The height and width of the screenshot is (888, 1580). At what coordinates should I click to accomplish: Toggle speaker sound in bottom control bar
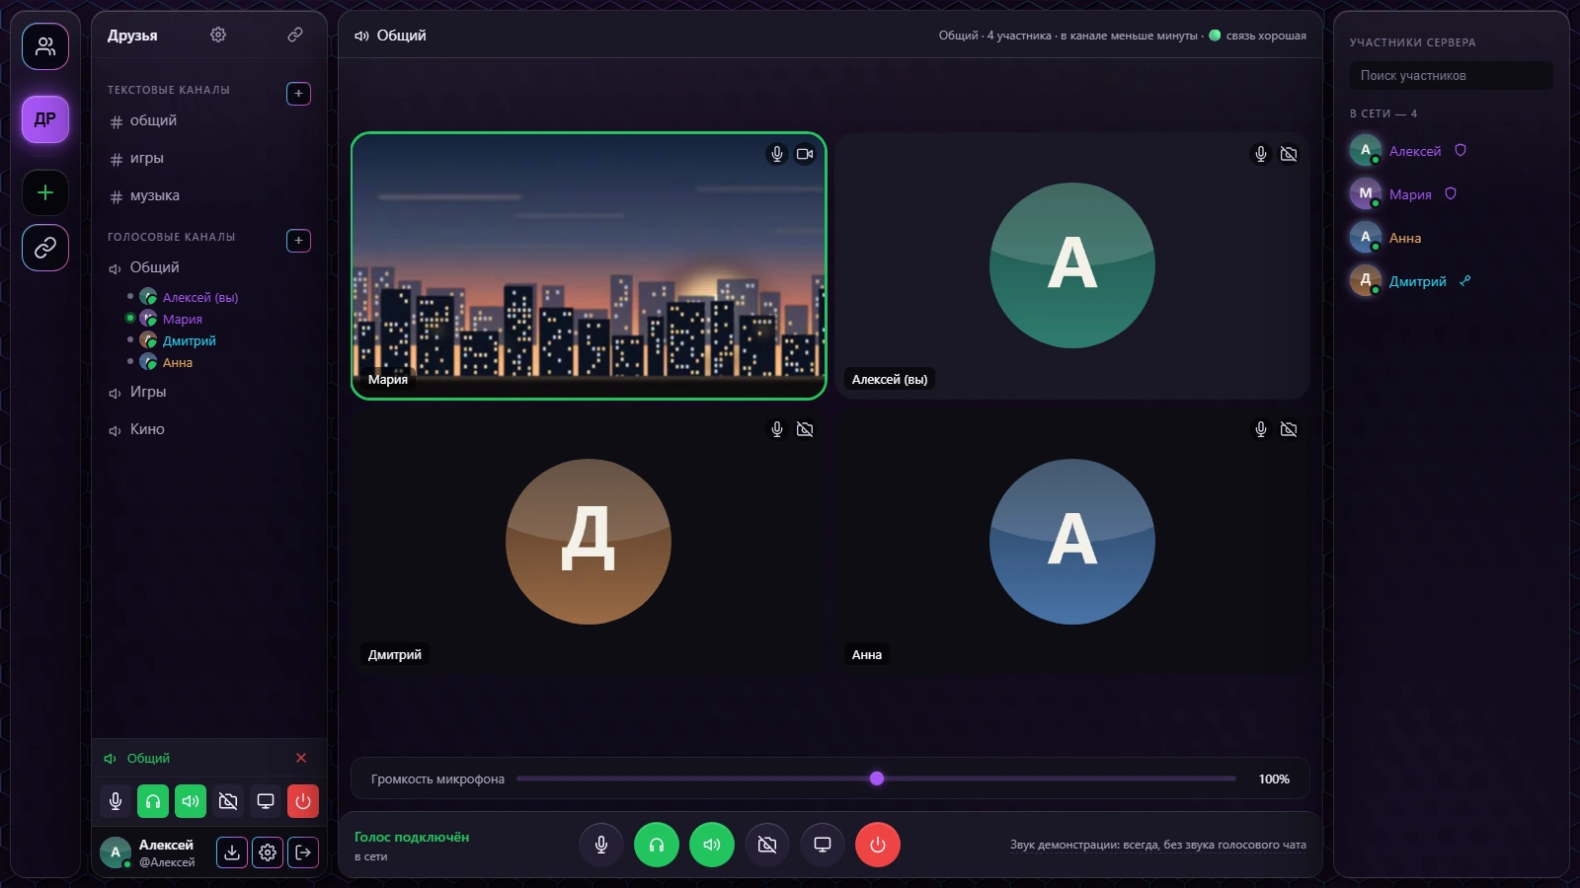[x=712, y=845]
